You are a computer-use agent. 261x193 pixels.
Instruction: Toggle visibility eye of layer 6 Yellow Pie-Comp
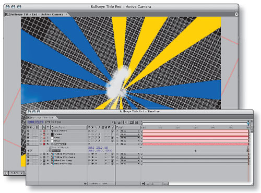[x=28, y=154]
